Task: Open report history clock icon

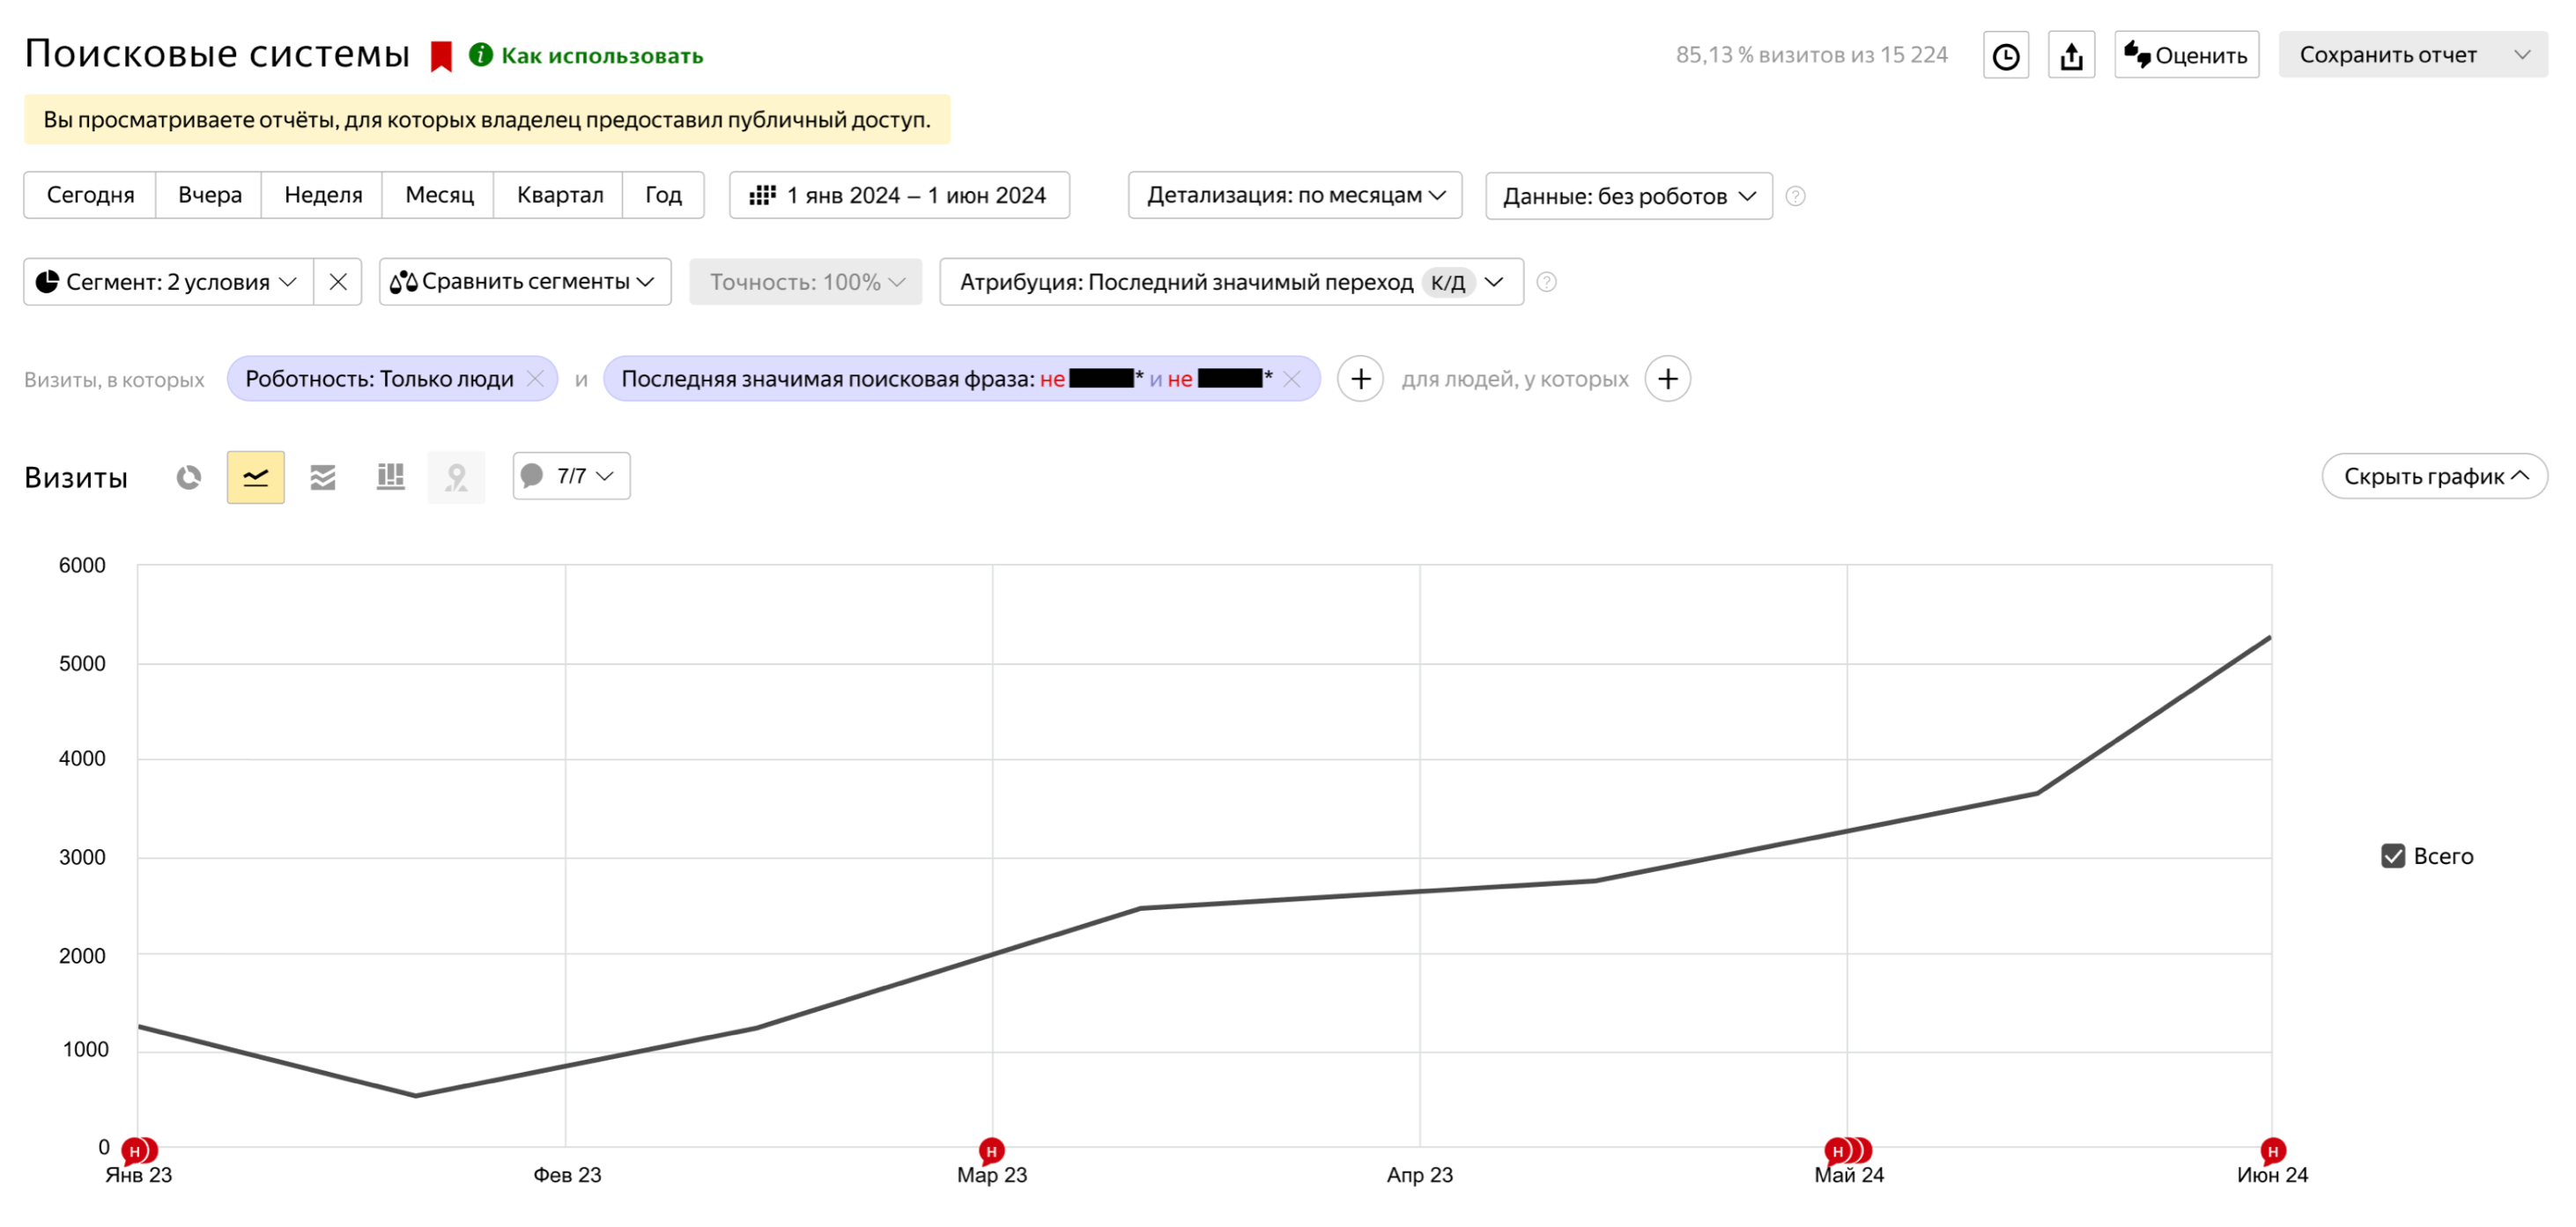Action: (2006, 55)
